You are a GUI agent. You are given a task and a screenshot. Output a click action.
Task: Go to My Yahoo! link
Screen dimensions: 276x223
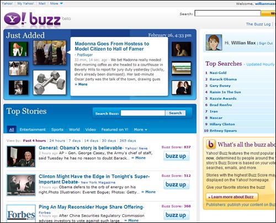pyautogui.click(x=25, y=3)
